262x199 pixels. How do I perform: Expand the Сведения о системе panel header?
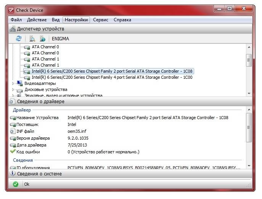[x=130, y=174]
